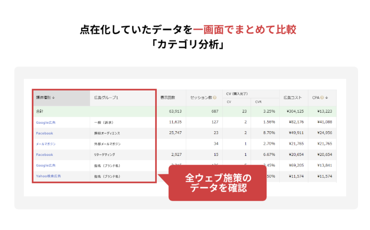
Task: Click the help icon beside CPA
Action: pyautogui.click(x=322, y=97)
